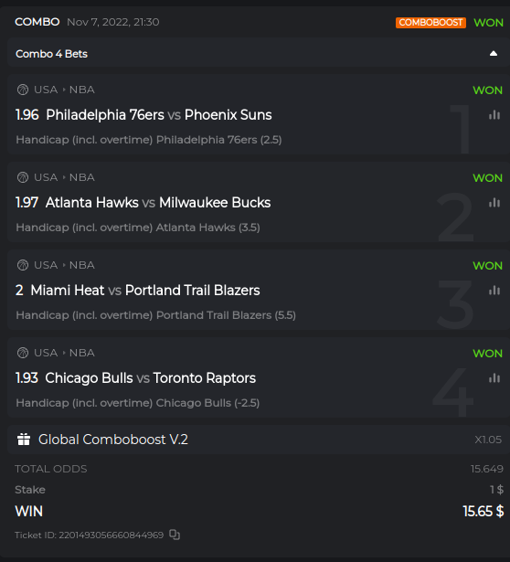The height and width of the screenshot is (562, 510).
Task: Collapse the Combo 4 Bets arrow
Action: (494, 54)
